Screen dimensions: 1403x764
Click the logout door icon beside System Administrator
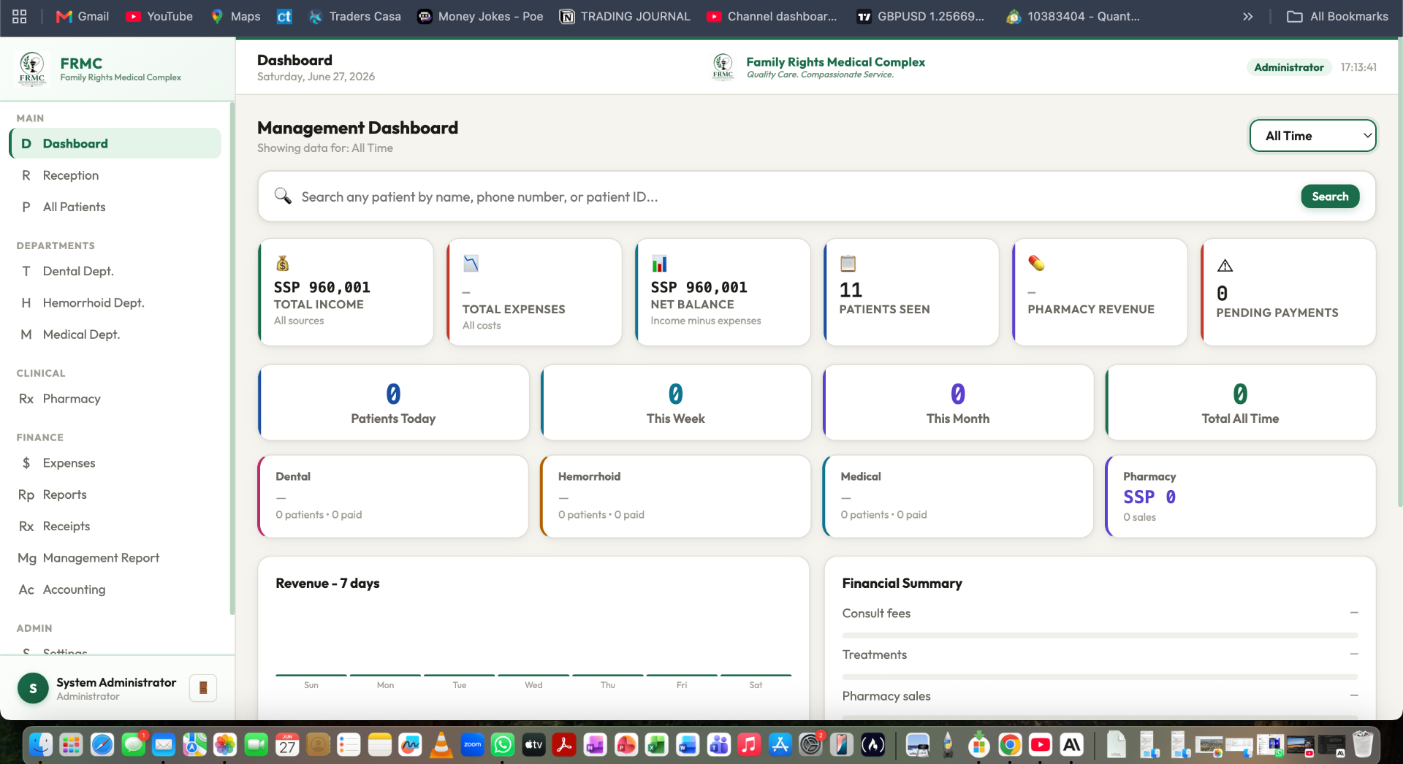click(203, 687)
